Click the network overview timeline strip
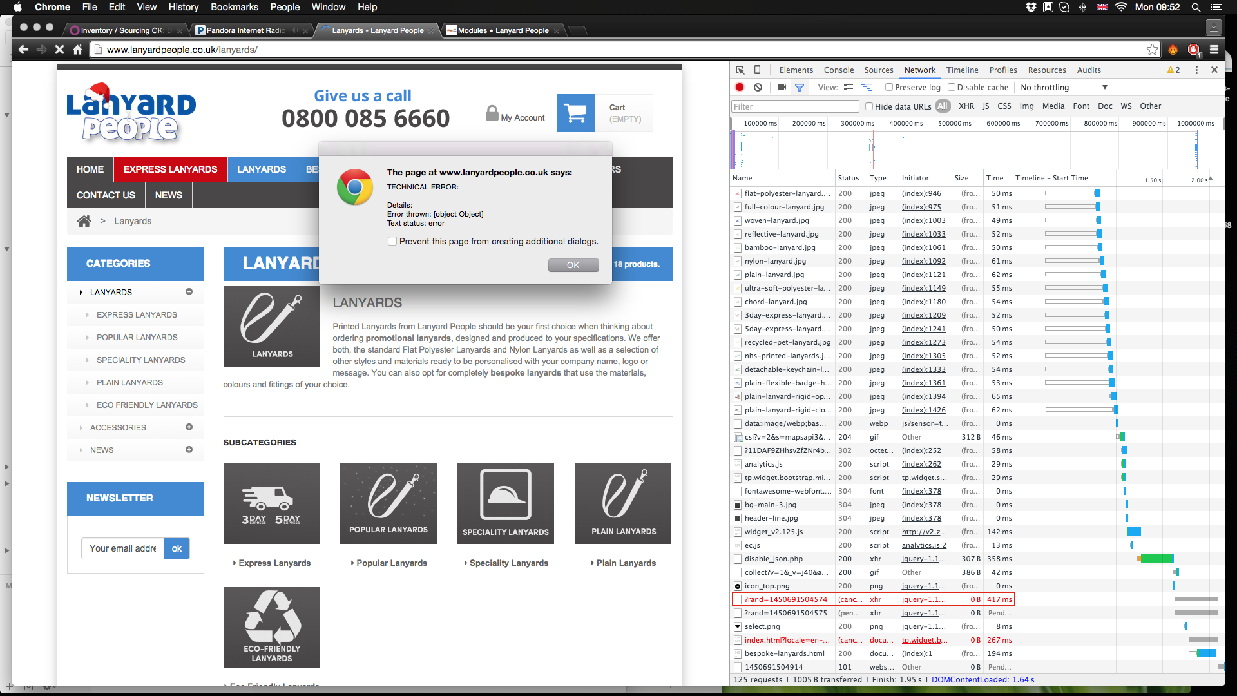The width and height of the screenshot is (1237, 696). point(976,150)
